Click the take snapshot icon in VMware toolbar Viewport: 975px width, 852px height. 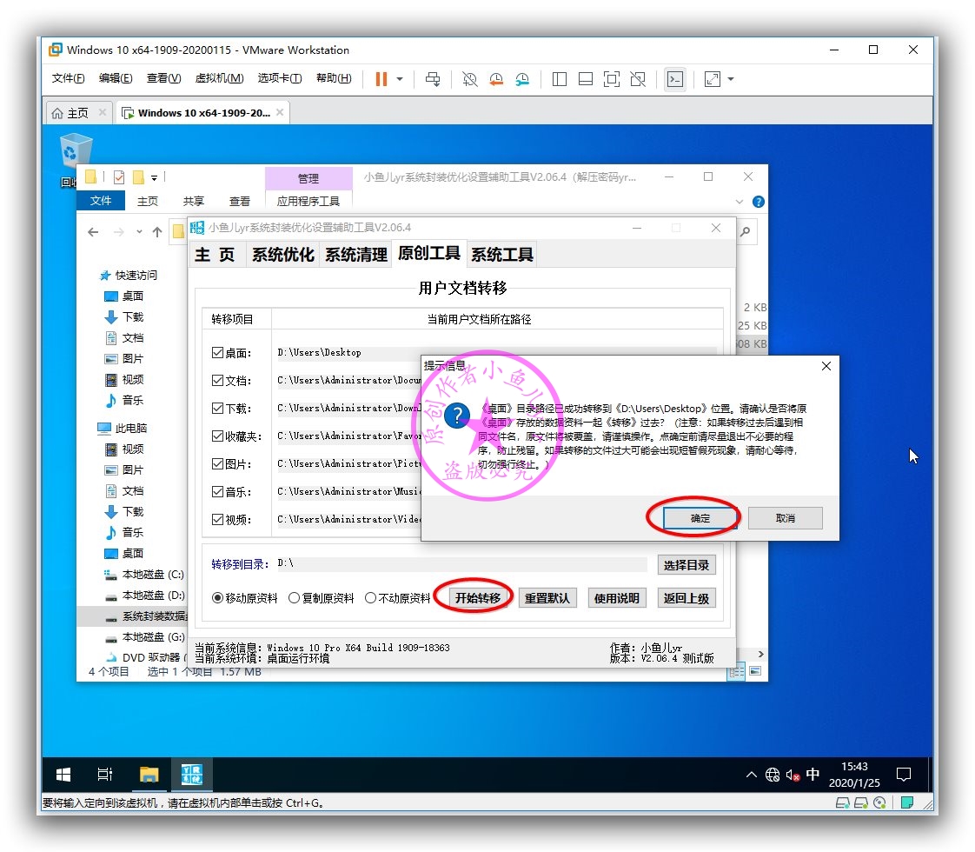[x=469, y=79]
